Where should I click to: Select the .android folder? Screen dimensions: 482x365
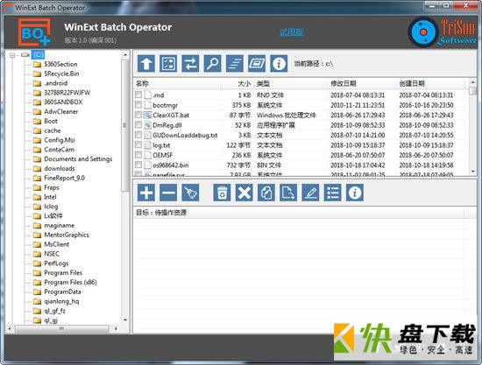point(55,83)
